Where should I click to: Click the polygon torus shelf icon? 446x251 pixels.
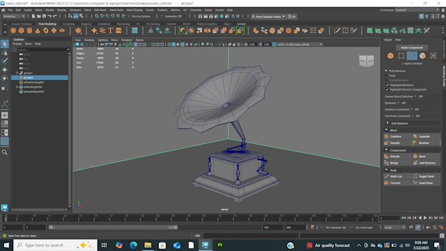coord(46,30)
